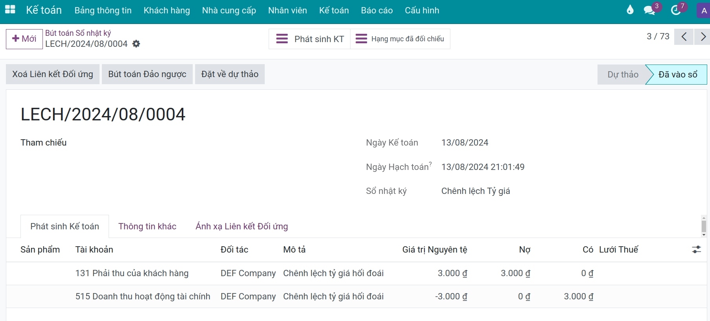The width and height of the screenshot is (710, 321).
Task: Open the conversations messages icon
Action: coord(649,10)
